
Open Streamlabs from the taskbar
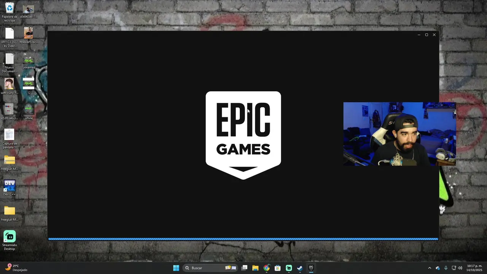click(x=289, y=268)
